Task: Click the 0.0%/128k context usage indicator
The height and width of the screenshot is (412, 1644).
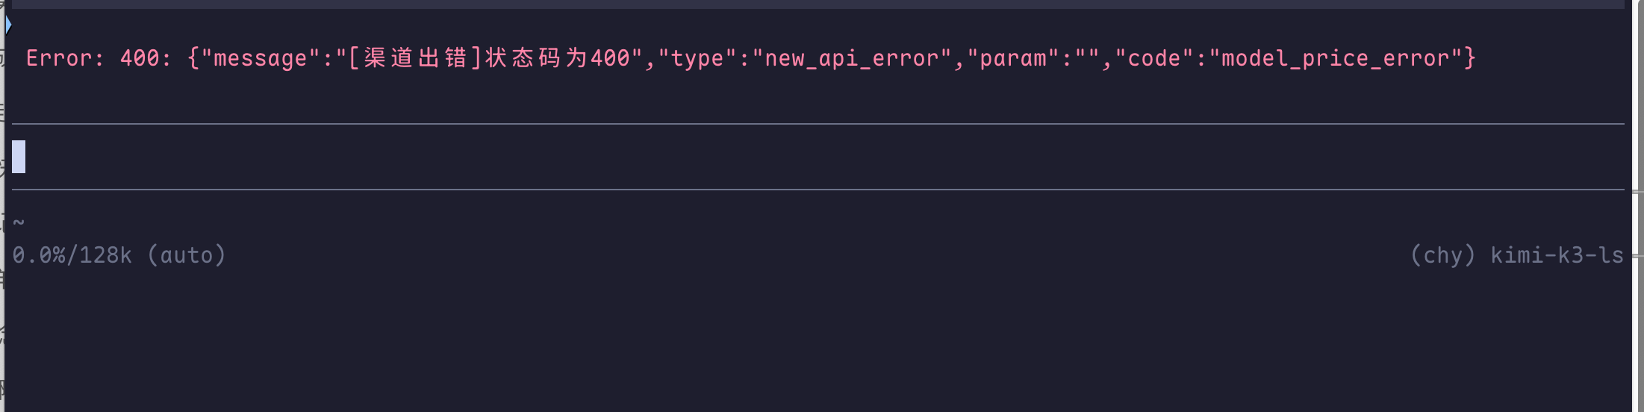Action: (72, 255)
